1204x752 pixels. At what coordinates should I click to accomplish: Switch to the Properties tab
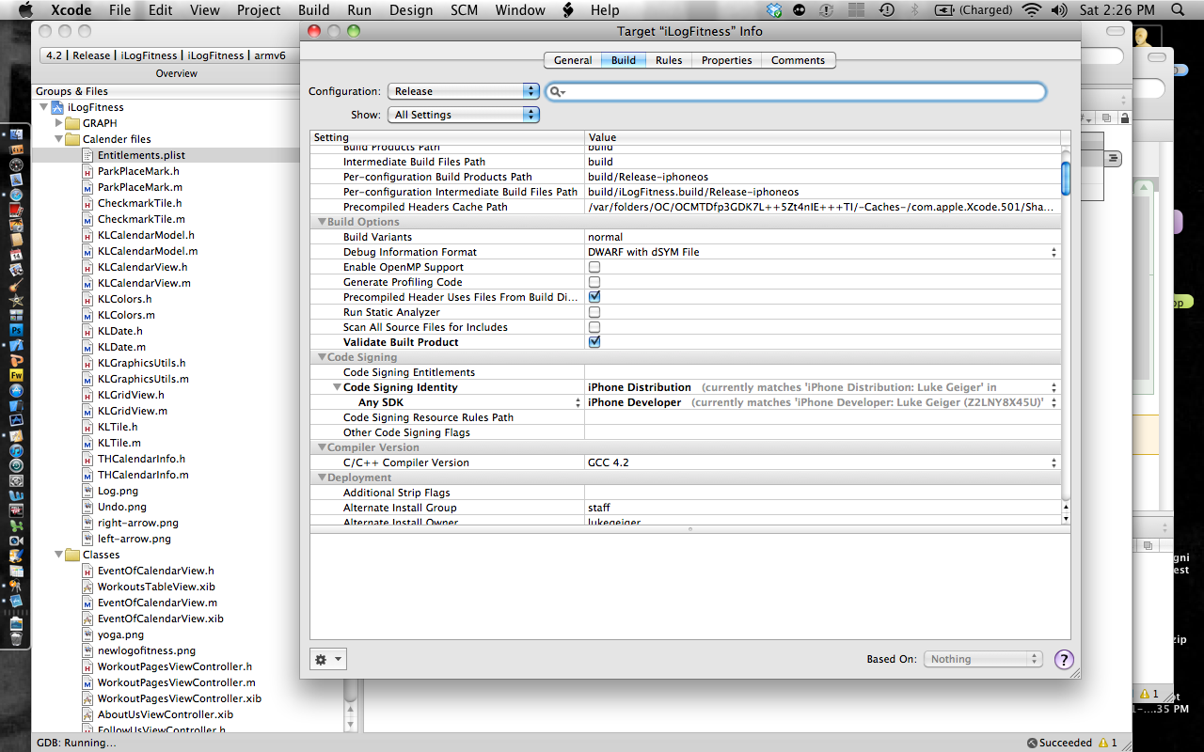coord(727,60)
